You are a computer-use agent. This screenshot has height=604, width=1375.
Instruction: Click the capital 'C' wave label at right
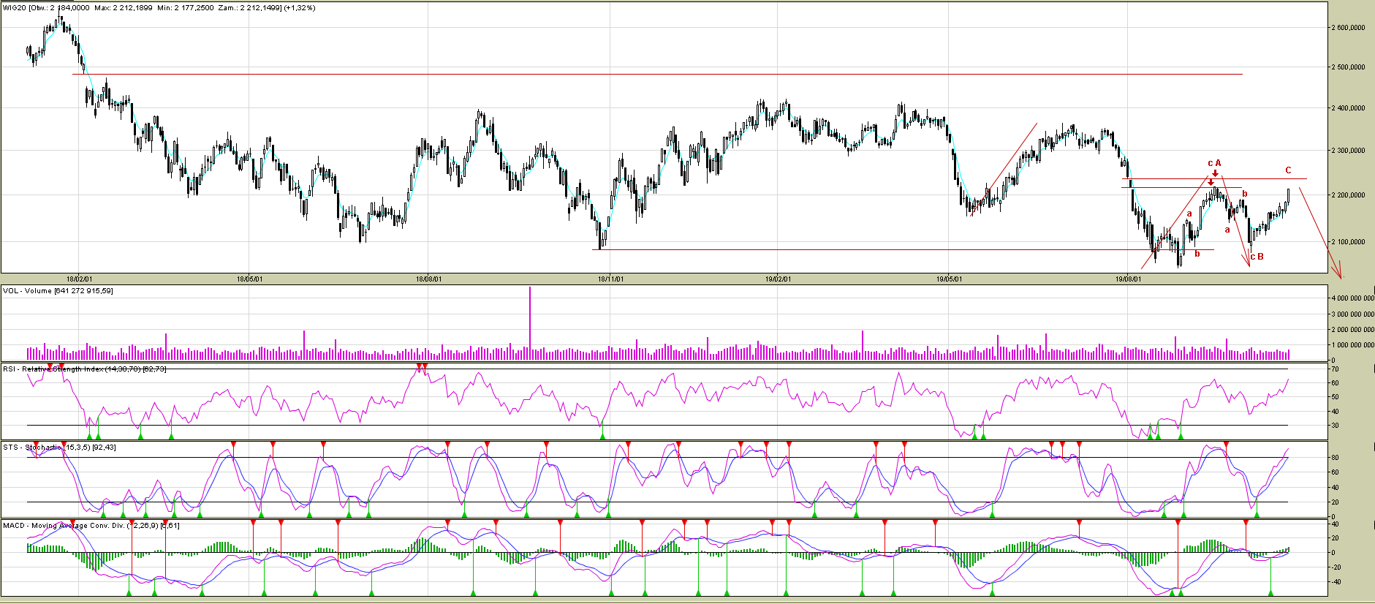[x=1288, y=170]
